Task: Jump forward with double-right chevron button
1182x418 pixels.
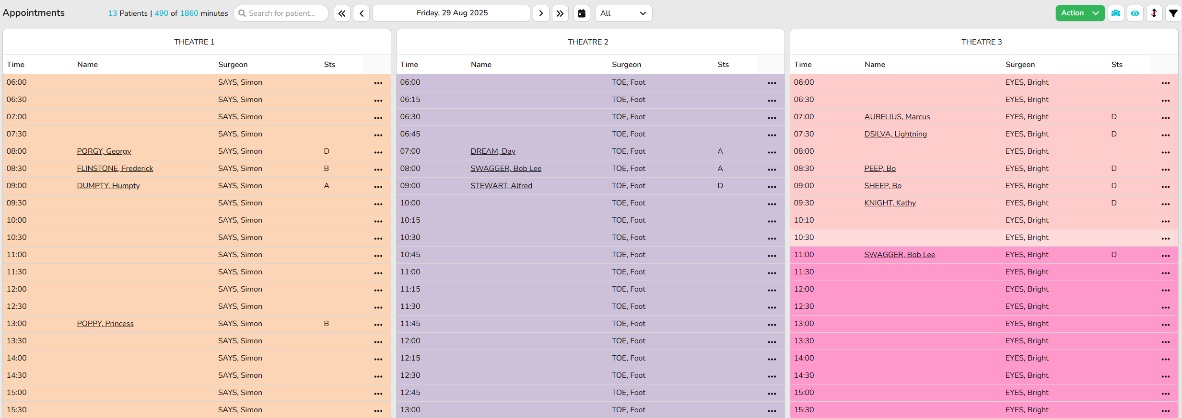Action: 560,13
